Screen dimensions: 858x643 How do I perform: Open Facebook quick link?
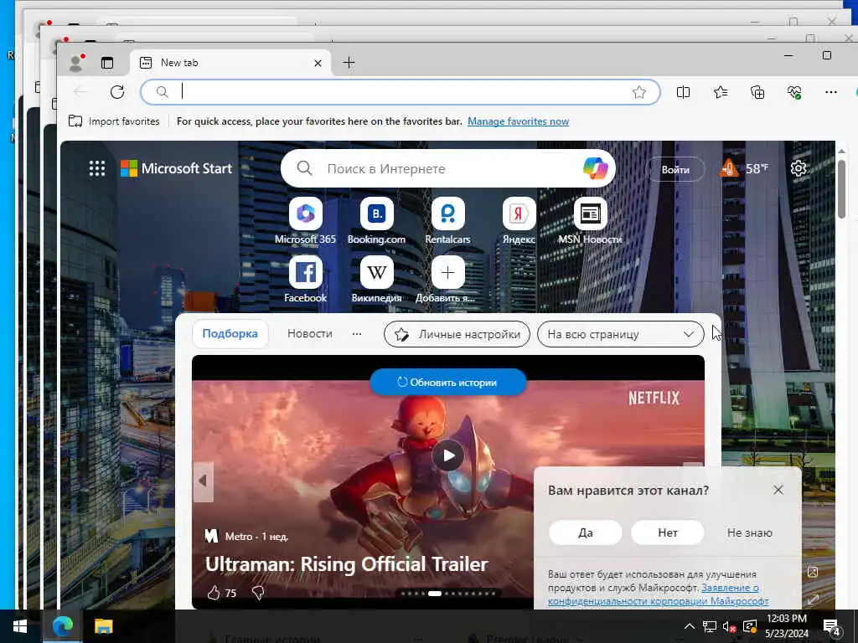(x=305, y=280)
